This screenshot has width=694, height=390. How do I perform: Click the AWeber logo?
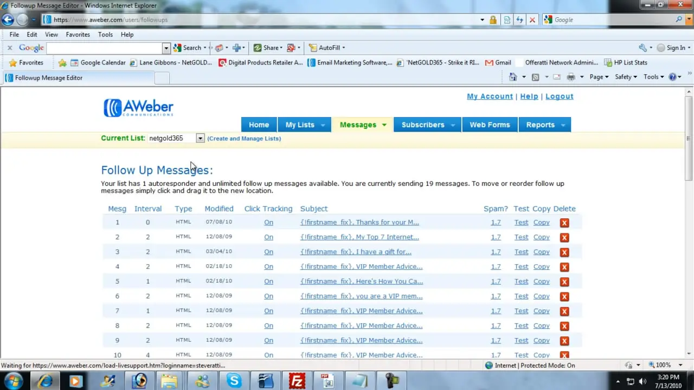138,107
